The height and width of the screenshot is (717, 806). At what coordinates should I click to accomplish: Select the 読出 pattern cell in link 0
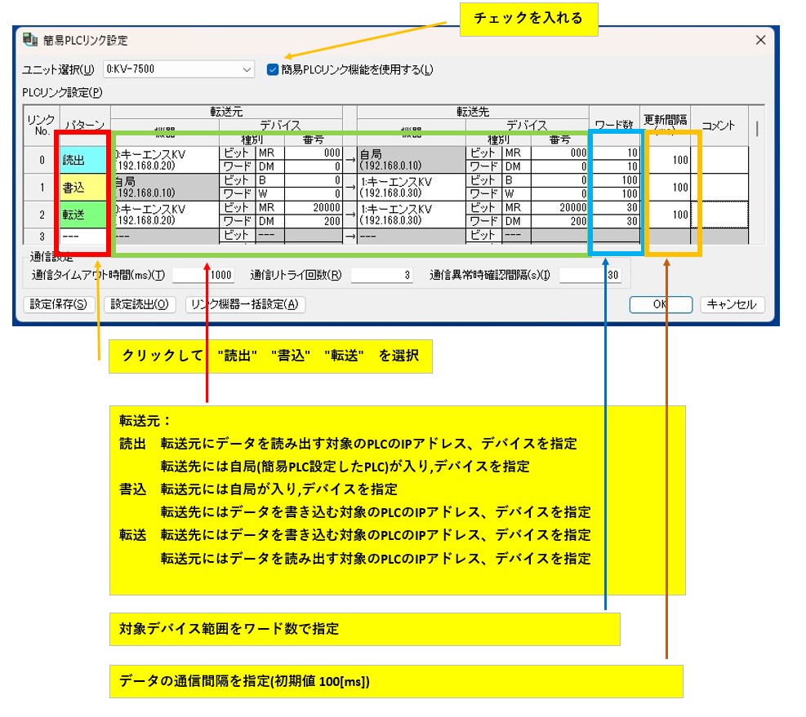point(83,160)
